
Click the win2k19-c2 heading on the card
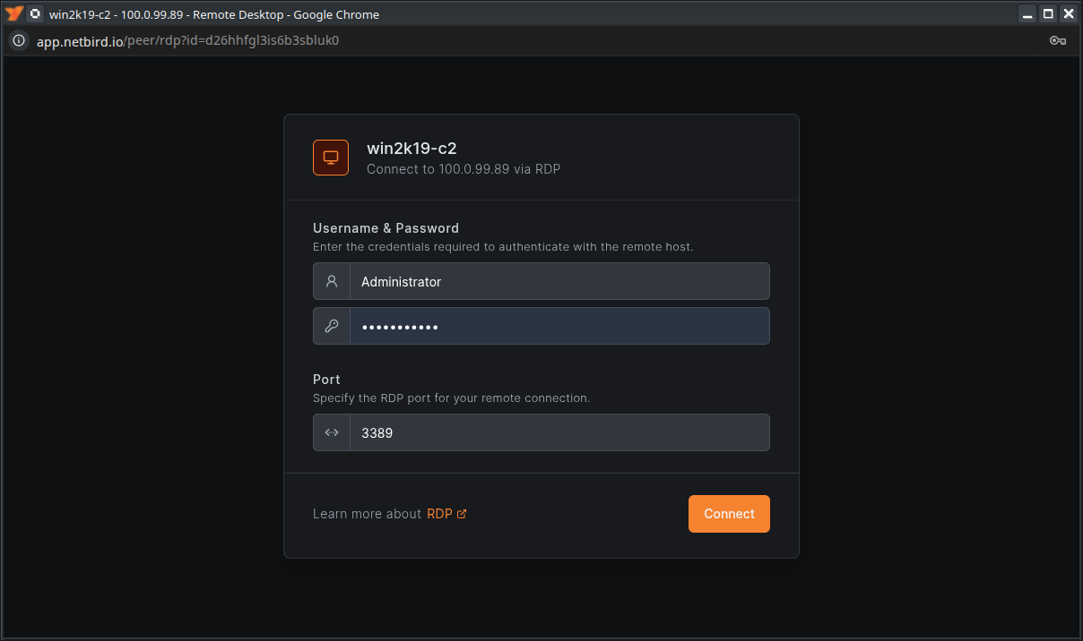click(x=412, y=148)
